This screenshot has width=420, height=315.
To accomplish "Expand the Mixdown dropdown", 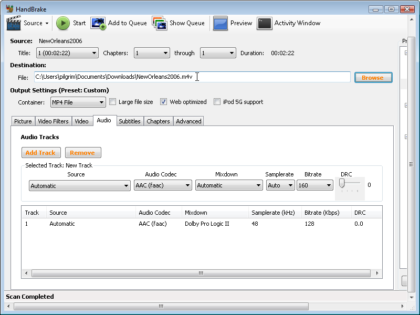I will tap(229, 185).
